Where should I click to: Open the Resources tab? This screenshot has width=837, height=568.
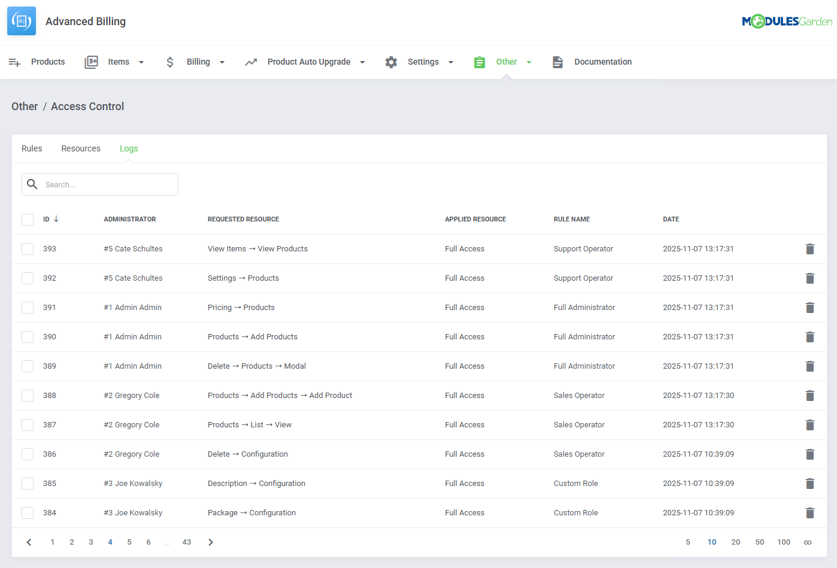point(81,148)
